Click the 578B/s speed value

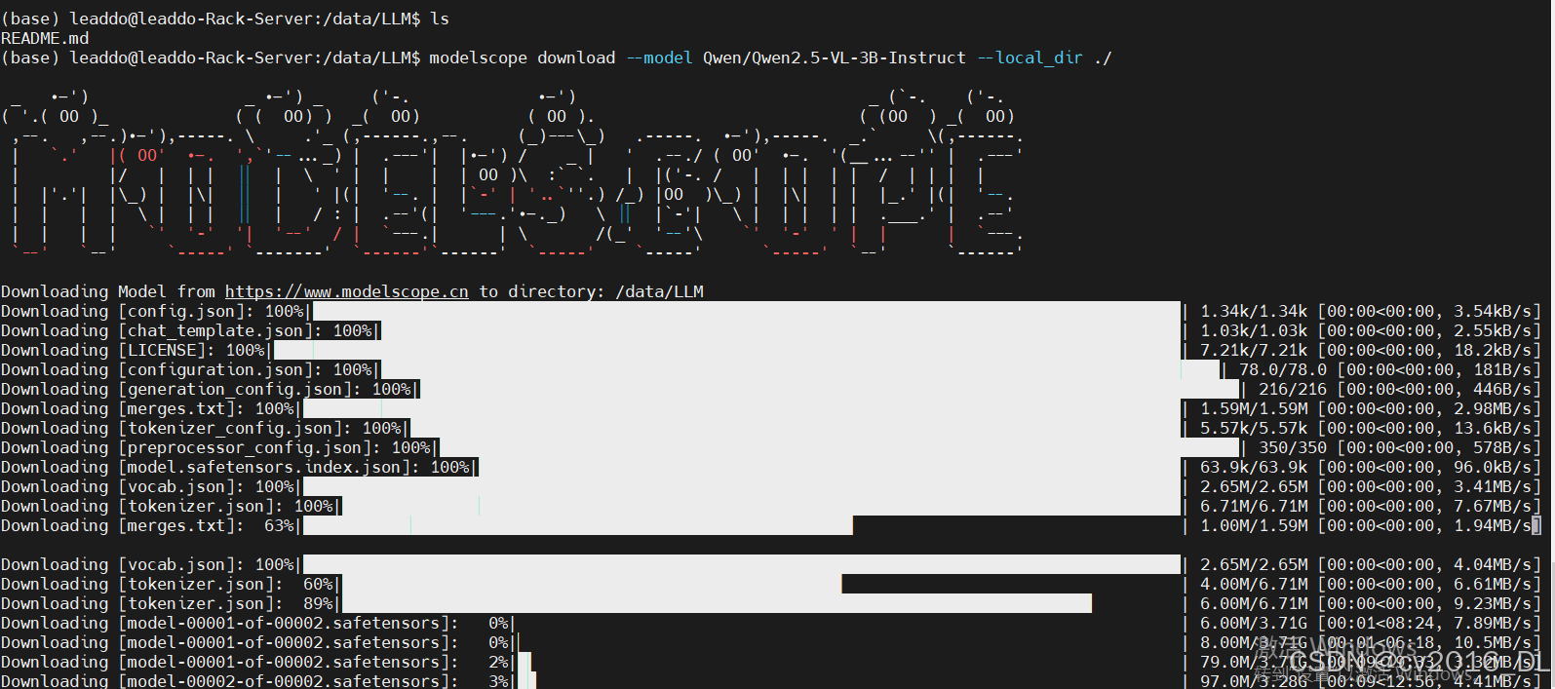click(1502, 447)
